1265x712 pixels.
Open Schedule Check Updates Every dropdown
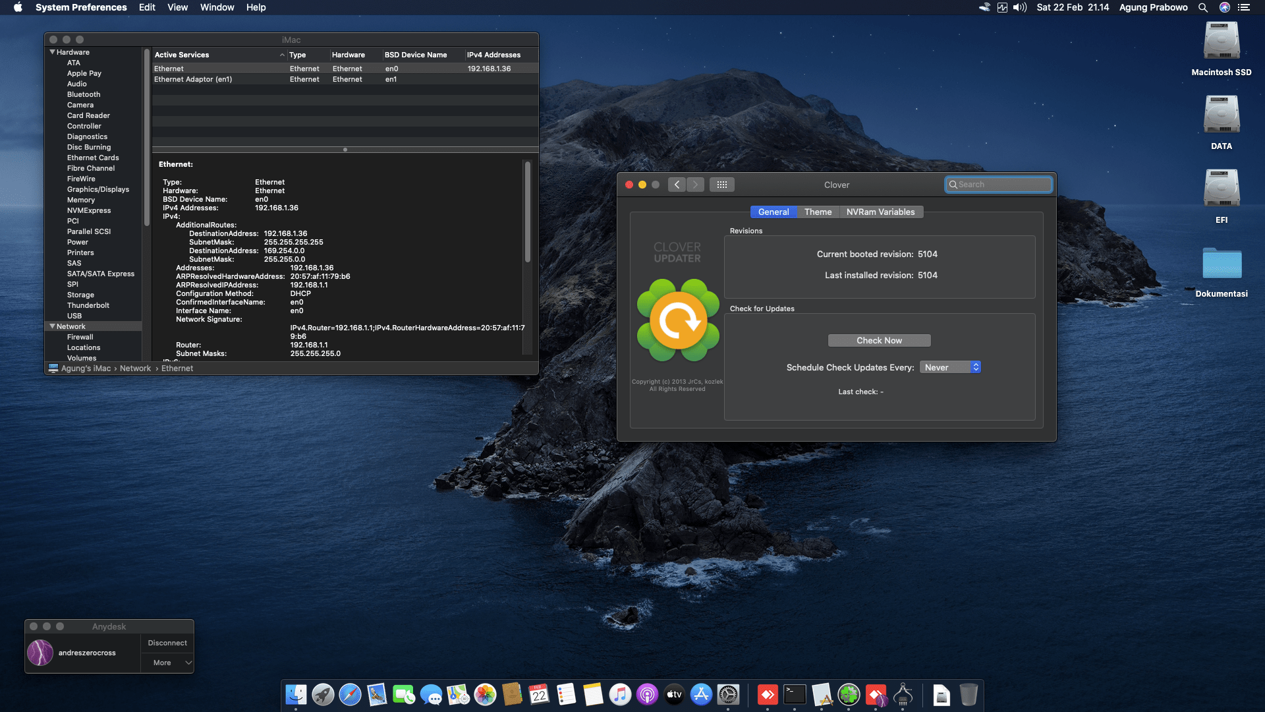click(x=950, y=367)
